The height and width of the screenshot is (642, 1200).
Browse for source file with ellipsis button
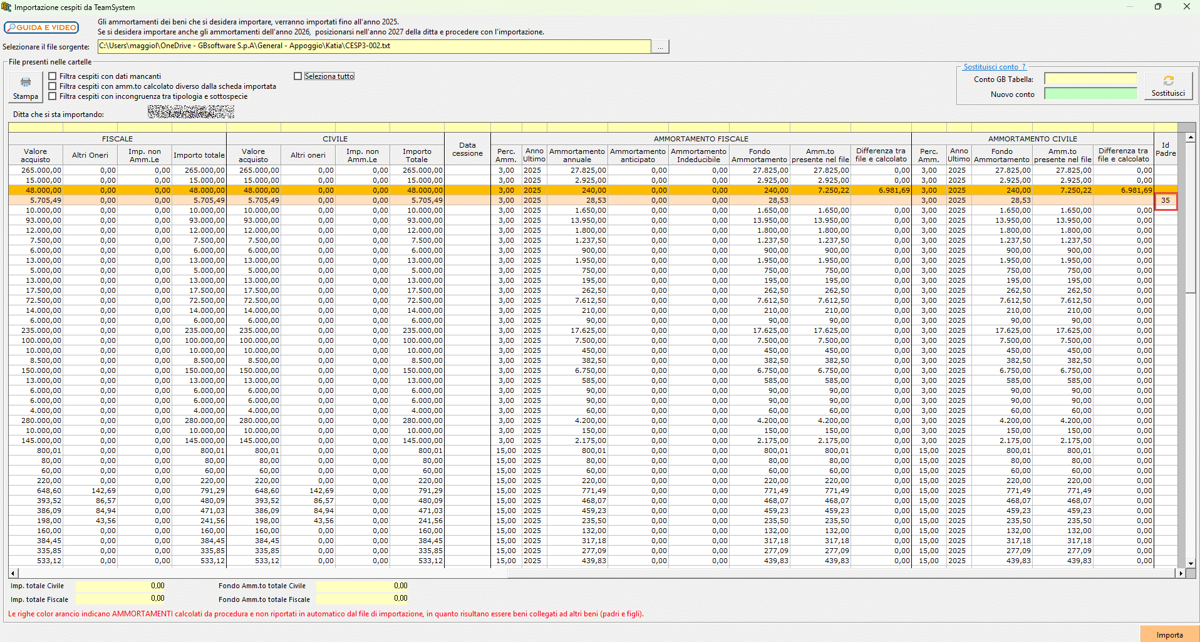point(660,47)
